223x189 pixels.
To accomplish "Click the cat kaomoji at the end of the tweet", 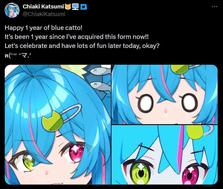I will coord(18,55).
